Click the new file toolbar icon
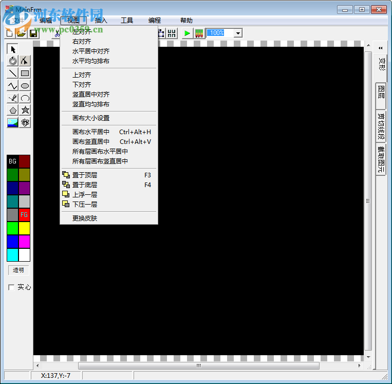392x384 pixels. 10,33
